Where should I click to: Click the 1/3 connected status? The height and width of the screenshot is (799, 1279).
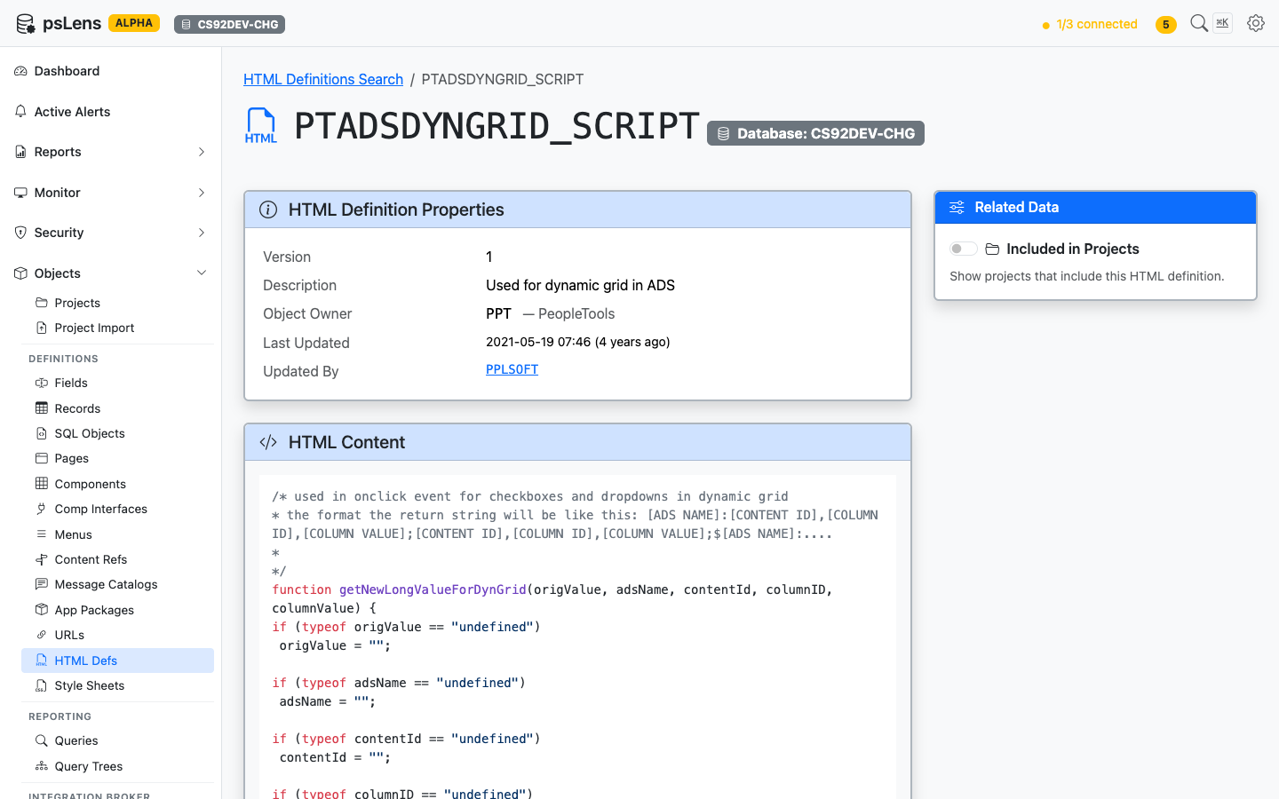point(1090,24)
